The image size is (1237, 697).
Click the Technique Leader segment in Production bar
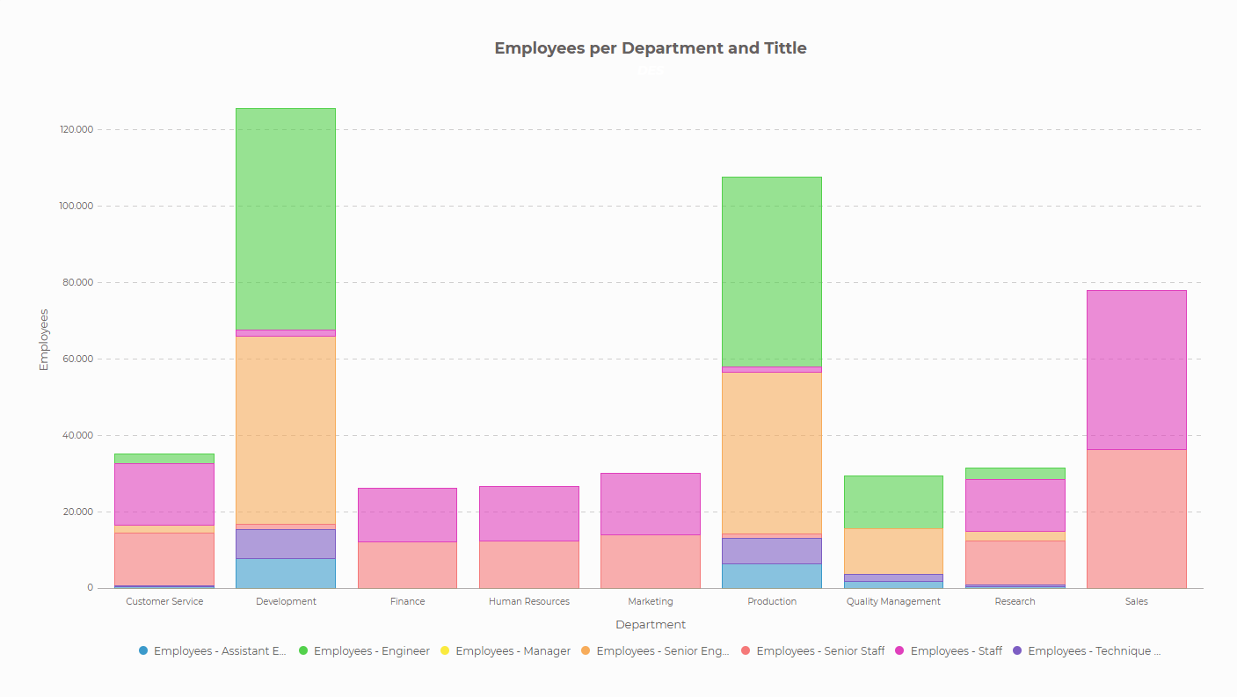pyautogui.click(x=772, y=550)
